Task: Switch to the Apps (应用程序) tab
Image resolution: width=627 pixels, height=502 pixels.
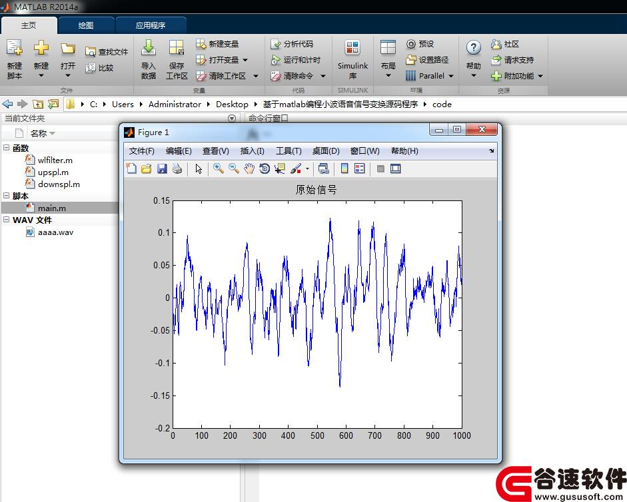Action: (x=151, y=25)
